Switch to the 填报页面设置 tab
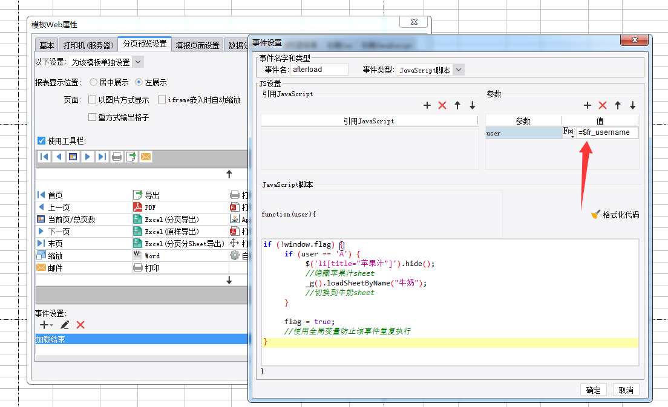 (x=197, y=45)
